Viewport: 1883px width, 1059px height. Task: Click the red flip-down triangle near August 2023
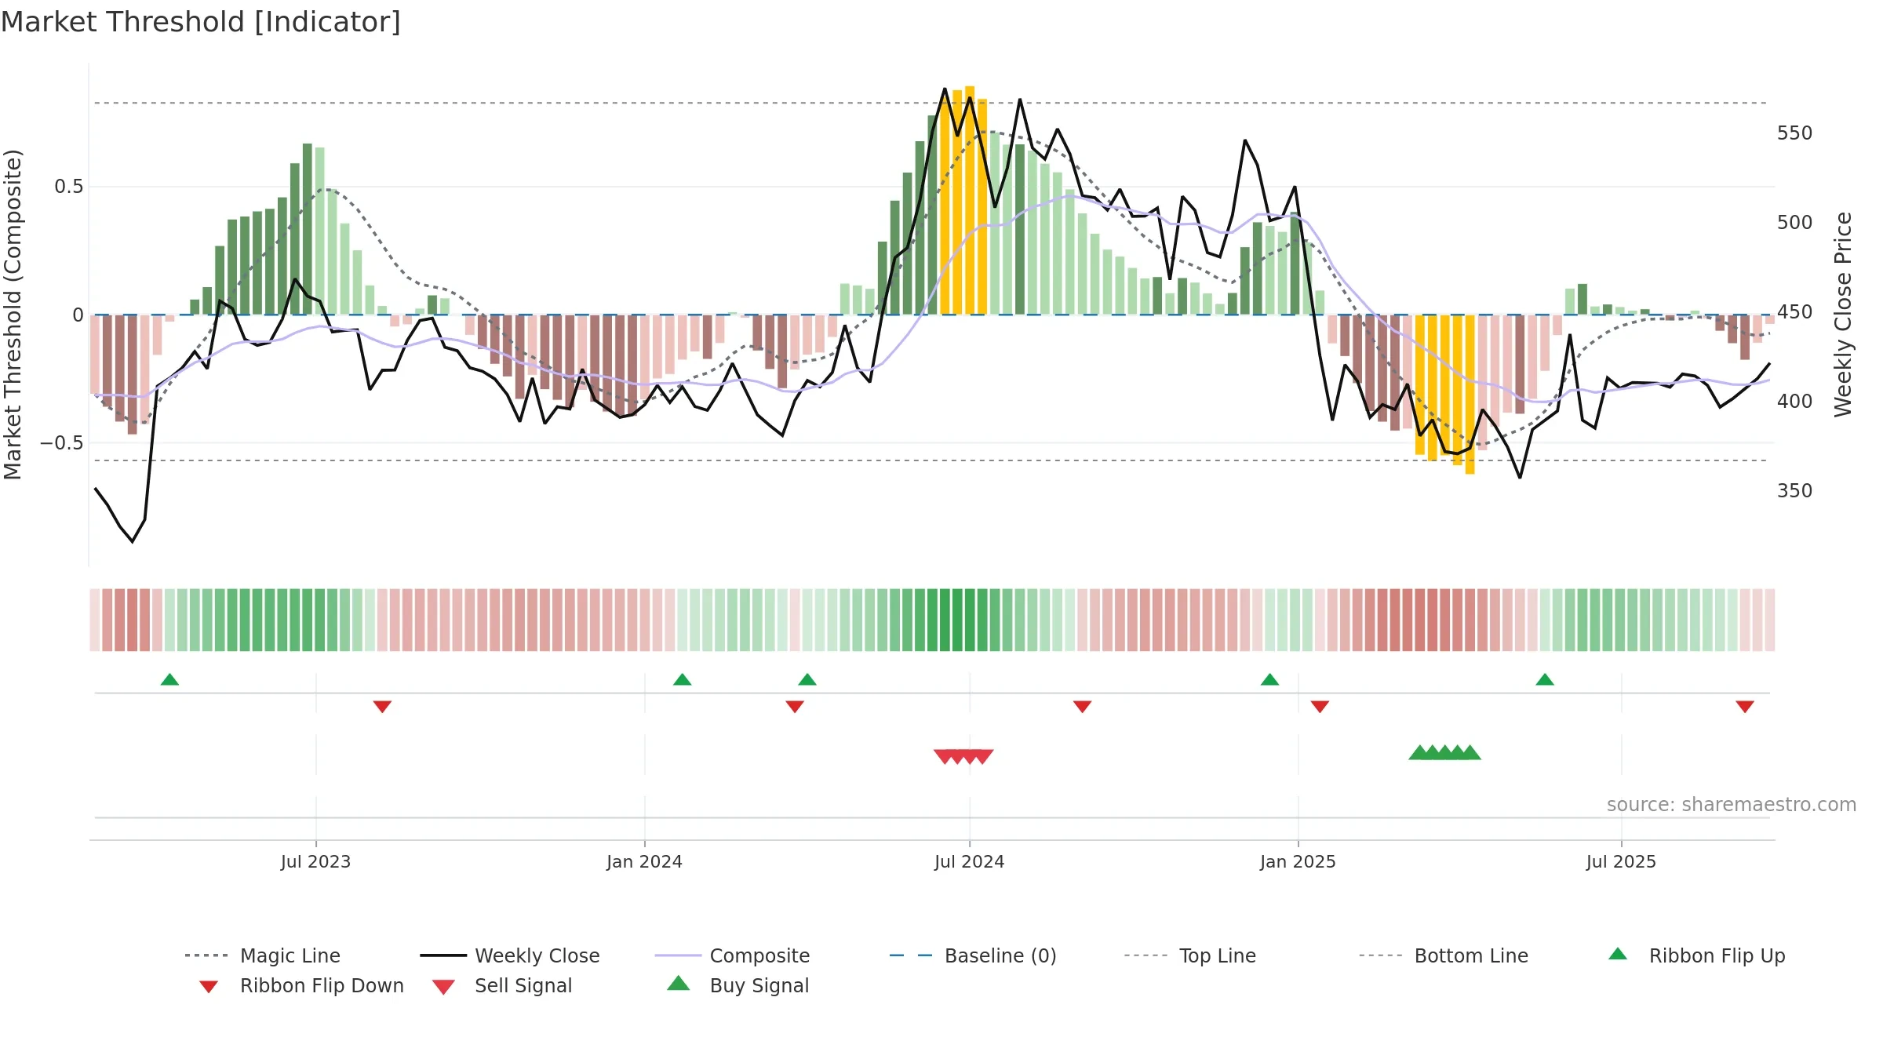pyautogui.click(x=382, y=707)
